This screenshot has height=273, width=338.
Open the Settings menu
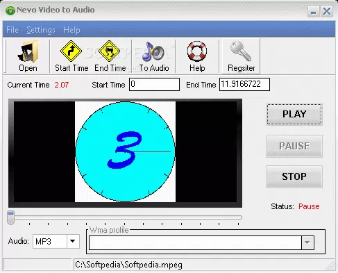point(41,30)
